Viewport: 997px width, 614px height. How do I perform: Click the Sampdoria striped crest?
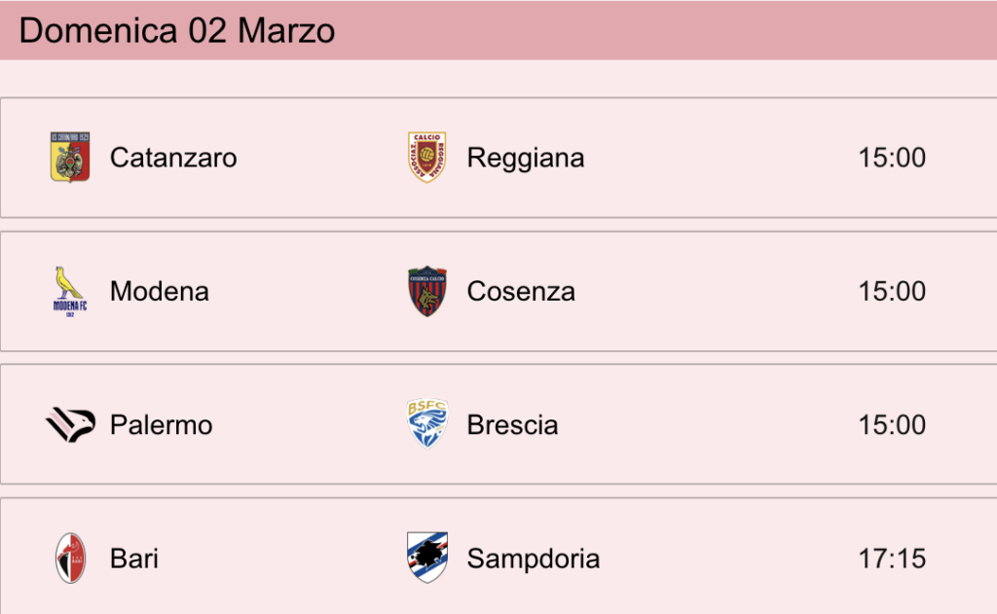tap(426, 558)
